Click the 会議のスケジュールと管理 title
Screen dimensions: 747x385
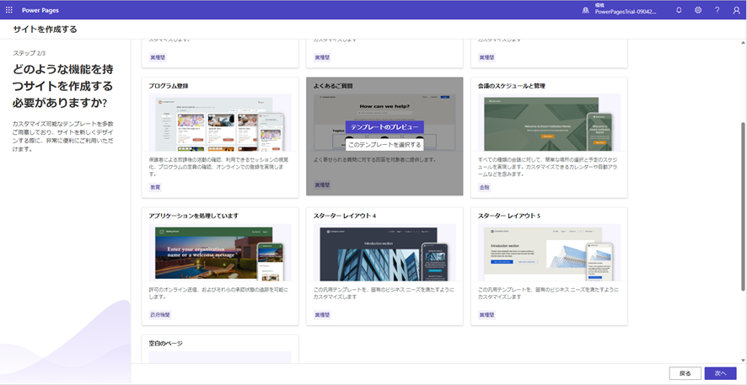point(511,86)
